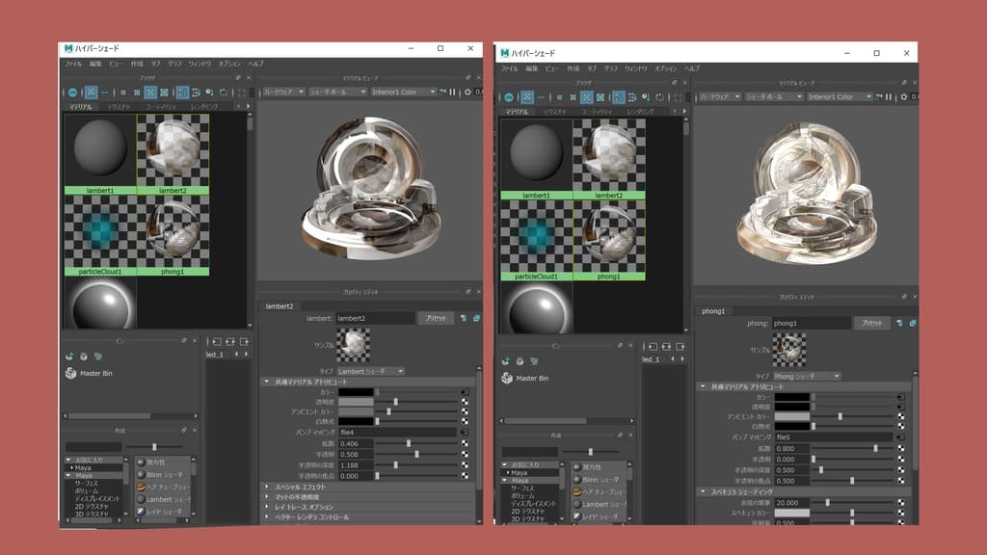Select phong1 swatch in right window browser
Image resolution: width=987 pixels, height=555 pixels.
[609, 240]
